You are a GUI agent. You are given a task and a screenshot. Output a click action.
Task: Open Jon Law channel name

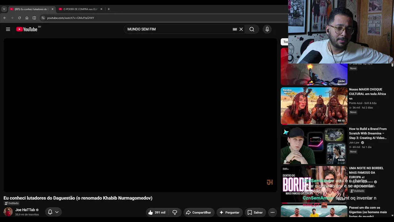pyautogui.click(x=354, y=143)
